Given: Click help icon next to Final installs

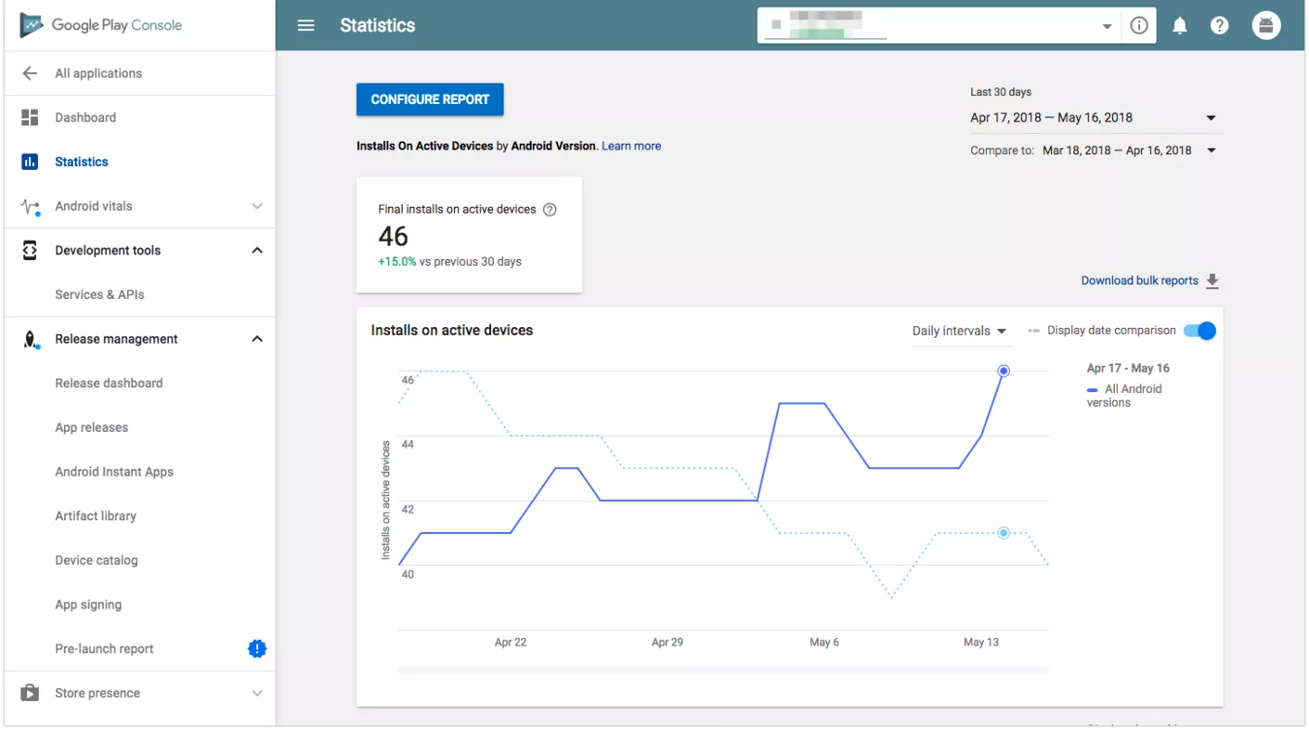Looking at the screenshot, I should [x=550, y=210].
